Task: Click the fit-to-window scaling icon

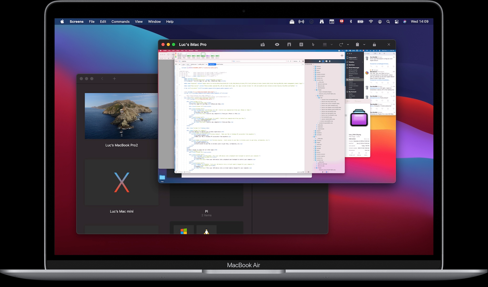Action: pyautogui.click(x=301, y=44)
